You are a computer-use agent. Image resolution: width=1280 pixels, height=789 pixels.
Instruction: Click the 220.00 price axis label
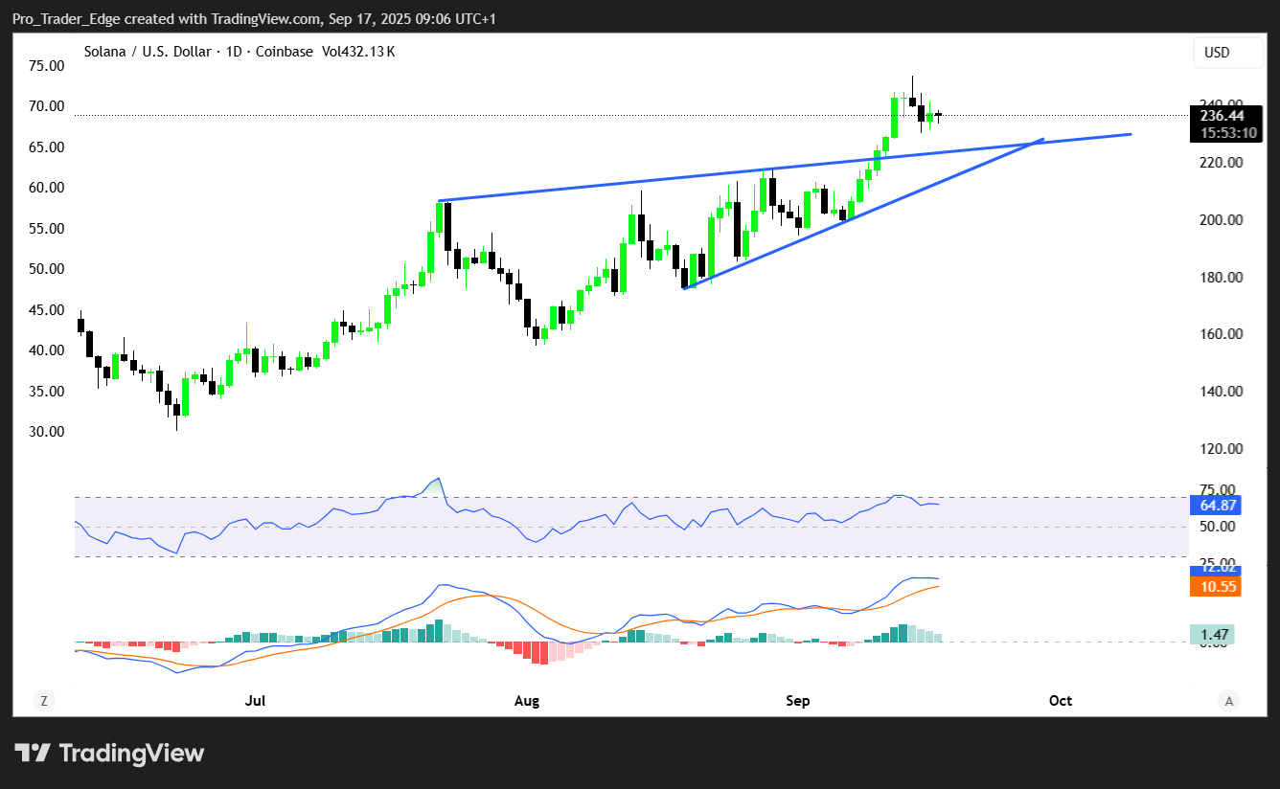coord(1223,163)
